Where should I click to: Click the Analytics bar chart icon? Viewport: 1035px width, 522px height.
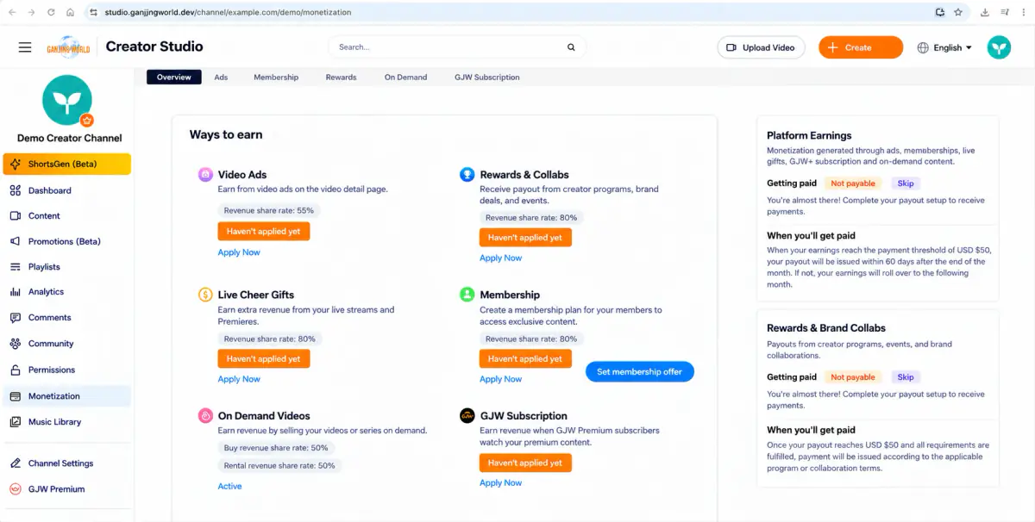click(16, 292)
